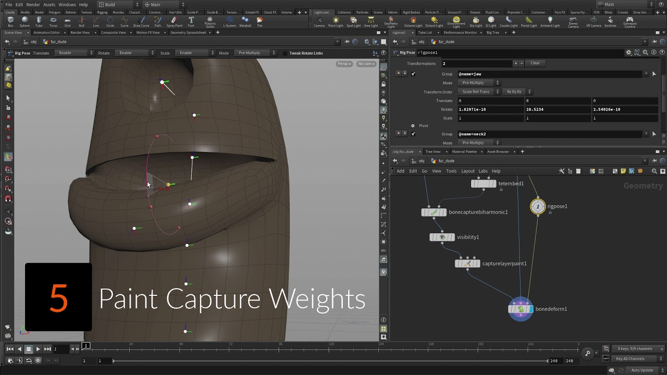Viewport: 667px width, 375px height.
Task: Open the Assets menu
Action: [49, 5]
